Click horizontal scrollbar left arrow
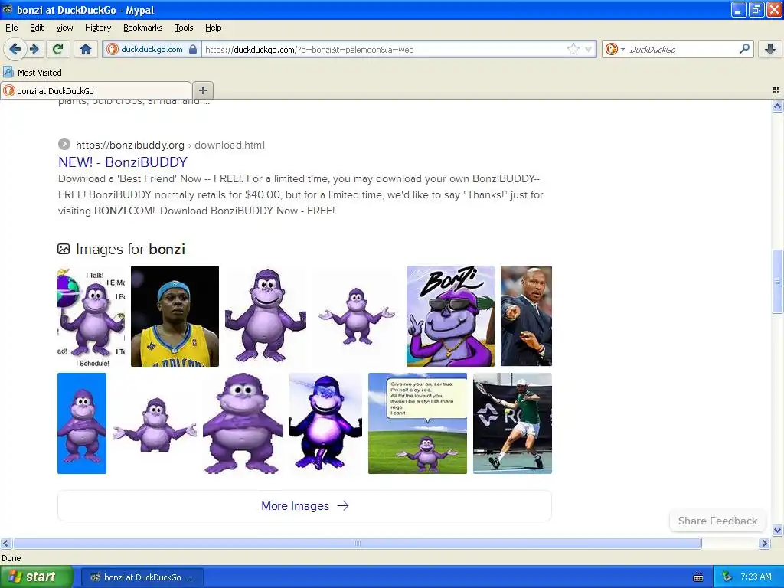This screenshot has height=588, width=784. pos(5,543)
